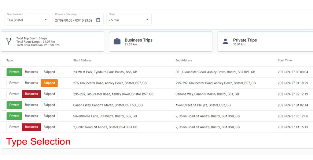Mark Silverthorne Lane trip as Skipped
Viewport: 313px width, 160px height.
[x=49, y=116]
